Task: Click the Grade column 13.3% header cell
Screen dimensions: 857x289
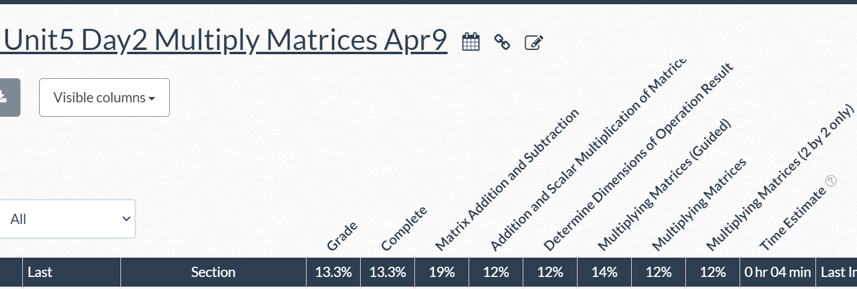Action: tap(333, 272)
